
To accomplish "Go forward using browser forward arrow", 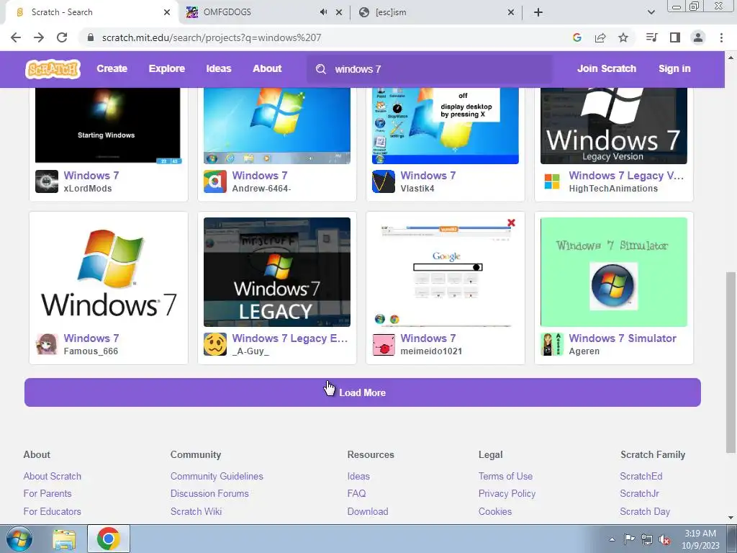I will tap(39, 37).
